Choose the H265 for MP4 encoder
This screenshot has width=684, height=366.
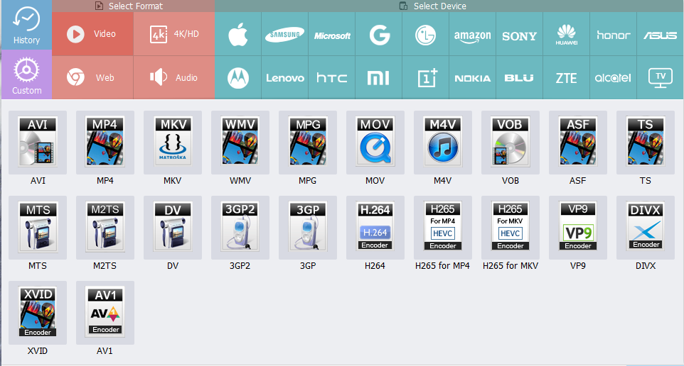tap(443, 228)
